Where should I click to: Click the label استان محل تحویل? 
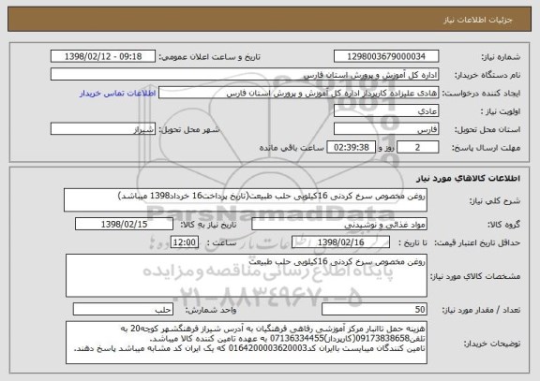(x=487, y=130)
